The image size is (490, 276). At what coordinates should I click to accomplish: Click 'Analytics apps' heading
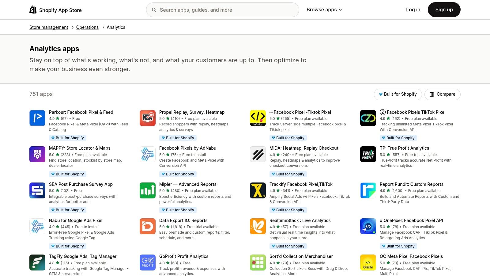(x=54, y=49)
